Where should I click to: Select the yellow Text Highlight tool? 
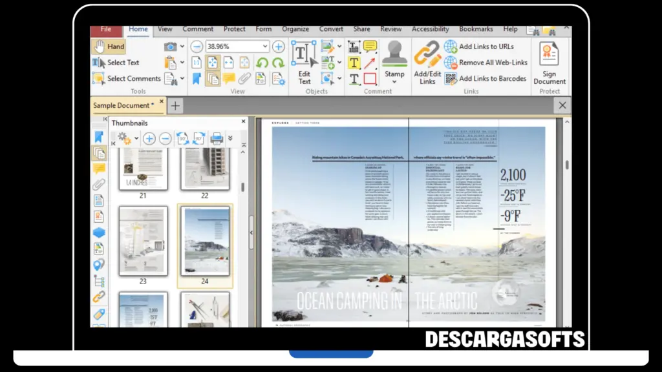pyautogui.click(x=354, y=63)
